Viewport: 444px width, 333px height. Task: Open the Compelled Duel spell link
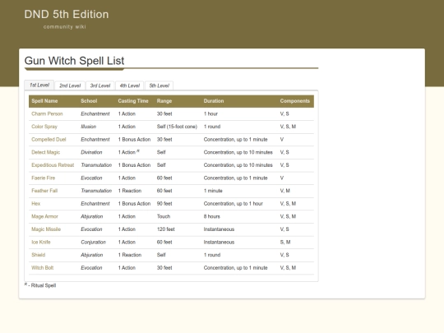[49, 139]
